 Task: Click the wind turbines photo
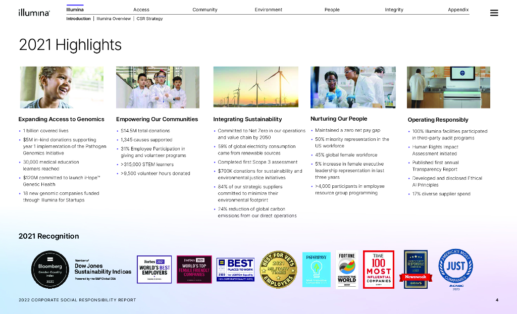(256, 87)
